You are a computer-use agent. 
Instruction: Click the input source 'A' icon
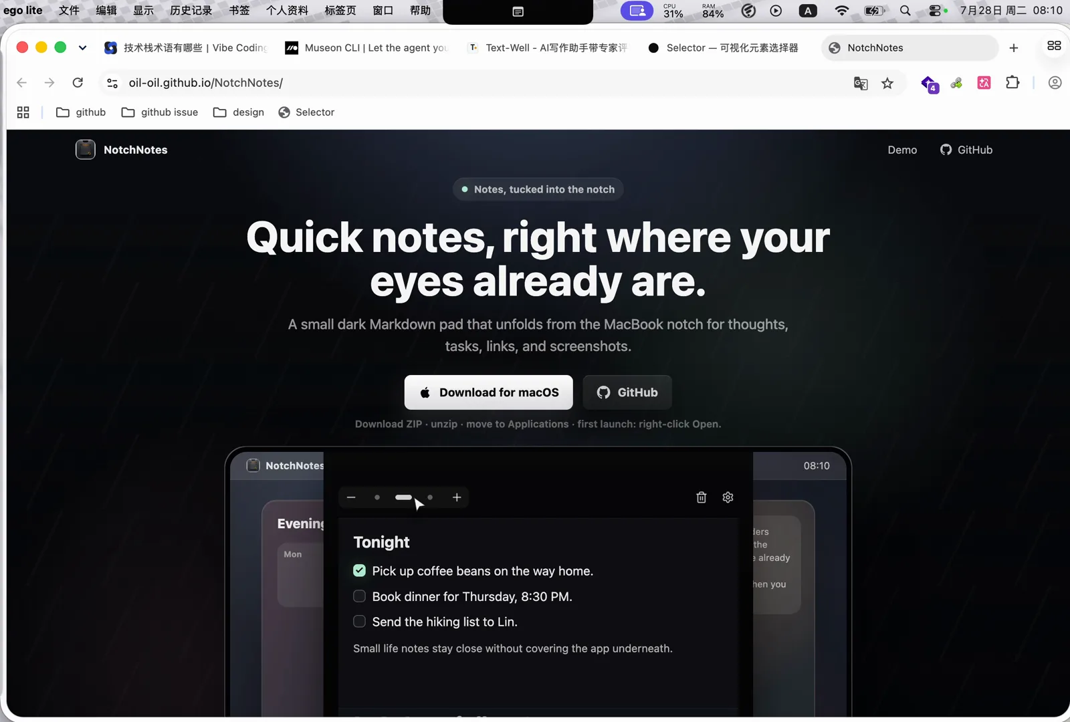pyautogui.click(x=808, y=11)
